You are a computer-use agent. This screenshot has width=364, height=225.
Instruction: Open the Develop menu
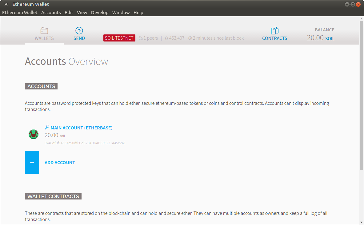pos(100,13)
